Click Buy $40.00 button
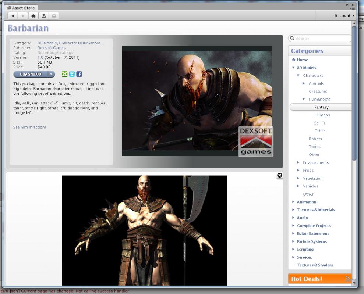Image resolution: width=364 pixels, height=294 pixels. pyautogui.click(x=31, y=74)
